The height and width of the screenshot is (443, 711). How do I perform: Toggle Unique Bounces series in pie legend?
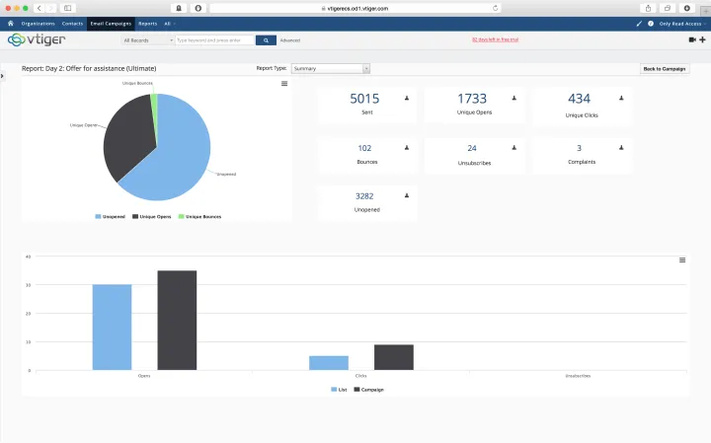[x=202, y=215]
